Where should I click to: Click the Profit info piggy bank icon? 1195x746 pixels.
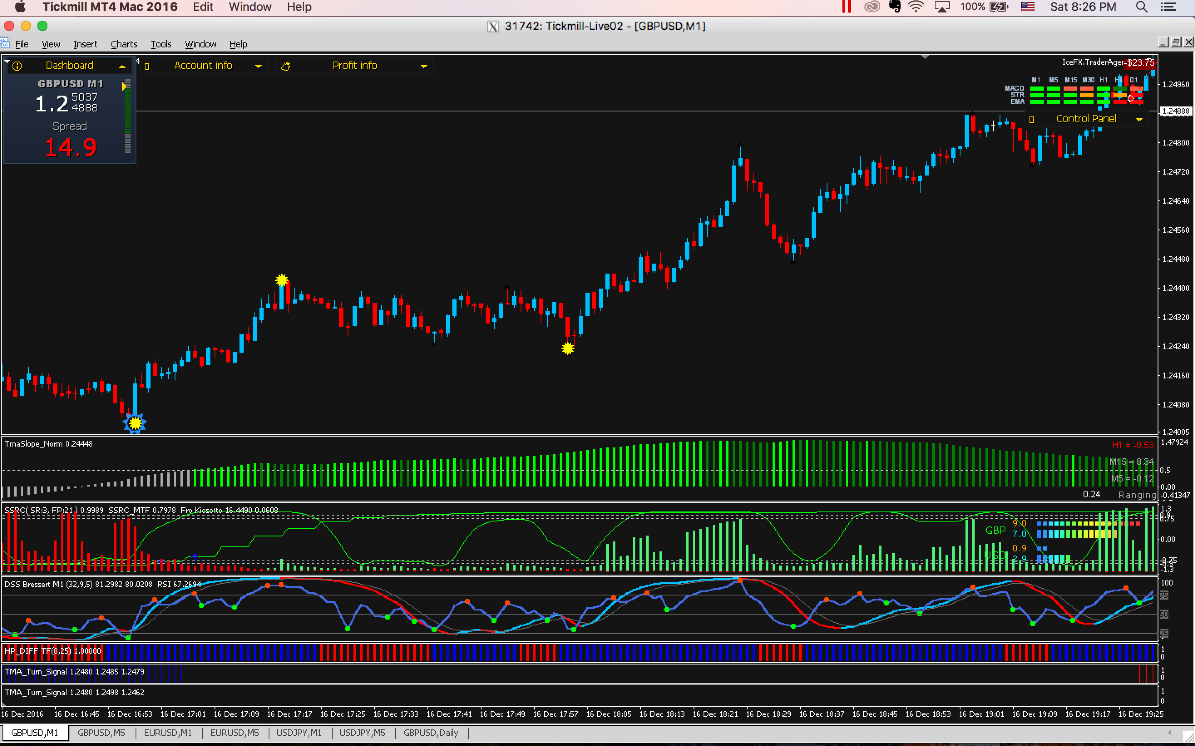286,66
